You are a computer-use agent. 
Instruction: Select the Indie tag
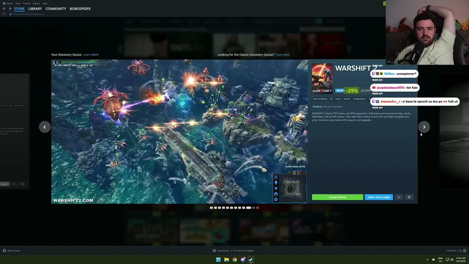[338, 99]
